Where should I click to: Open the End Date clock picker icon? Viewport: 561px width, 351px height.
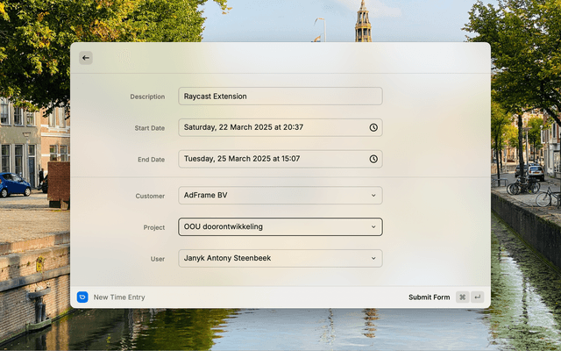(x=373, y=159)
